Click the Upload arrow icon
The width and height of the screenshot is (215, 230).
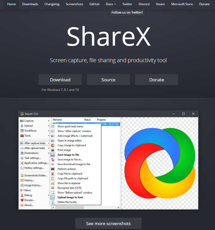[22, 126]
